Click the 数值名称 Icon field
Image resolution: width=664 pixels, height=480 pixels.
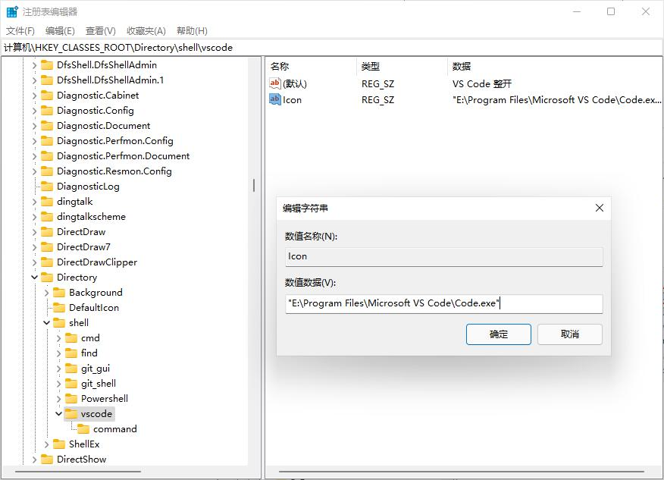pos(443,257)
